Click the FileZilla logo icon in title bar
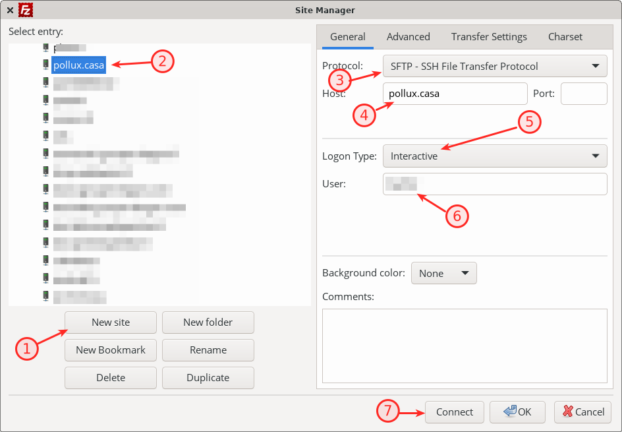The width and height of the screenshot is (622, 432). pyautogui.click(x=26, y=10)
